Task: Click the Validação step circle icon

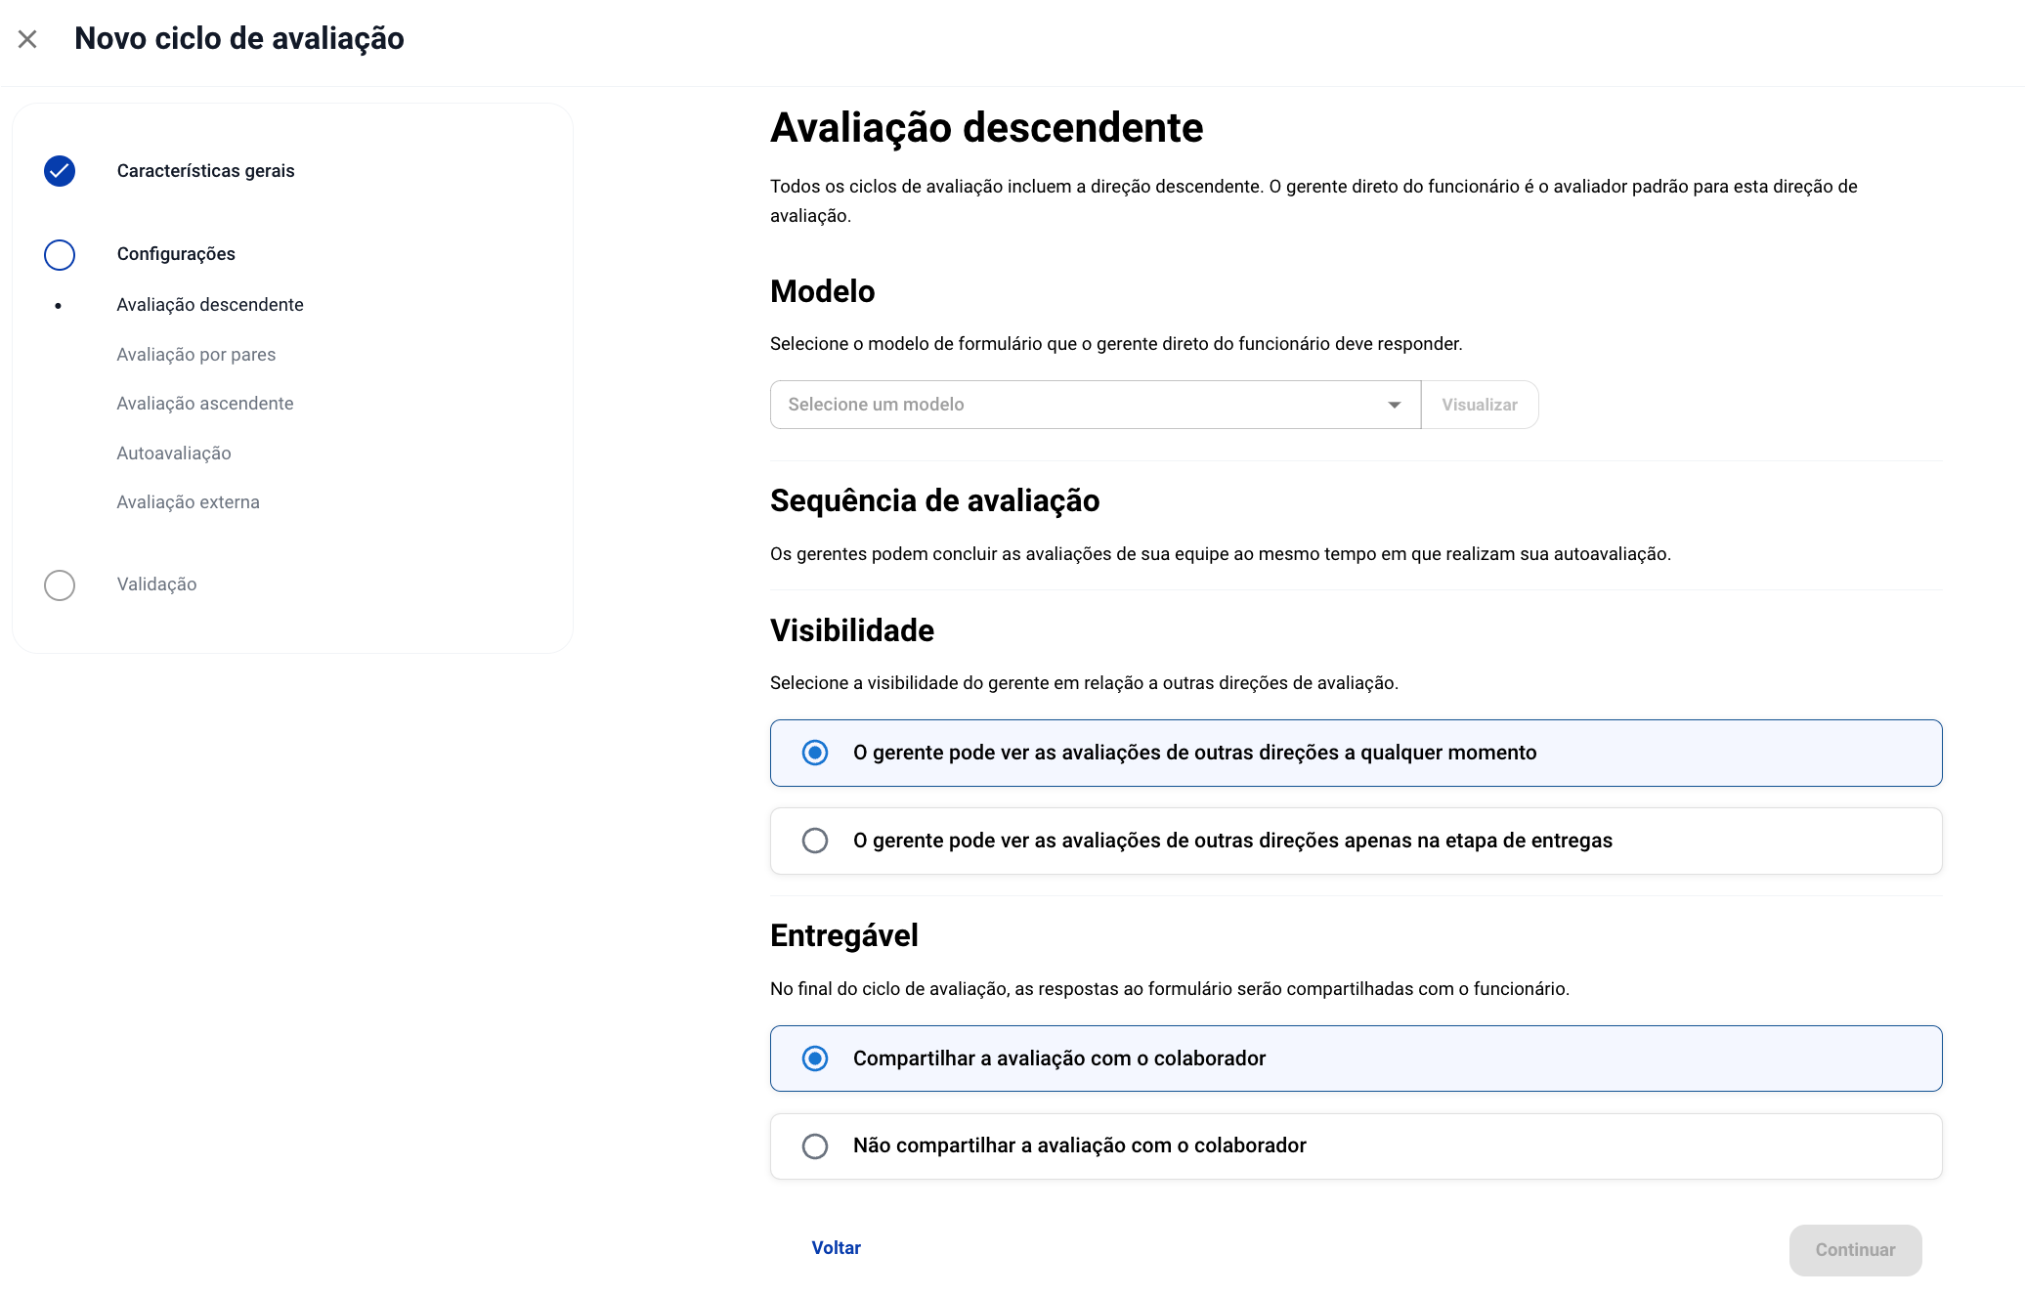Action: (60, 584)
